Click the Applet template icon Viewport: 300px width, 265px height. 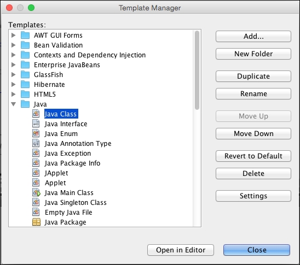36,182
